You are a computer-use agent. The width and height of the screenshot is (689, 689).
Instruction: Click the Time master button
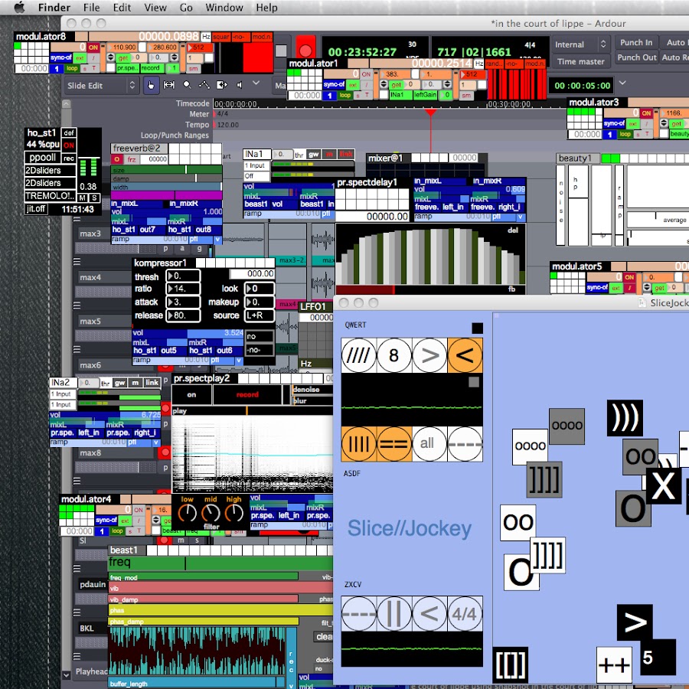[x=580, y=61]
